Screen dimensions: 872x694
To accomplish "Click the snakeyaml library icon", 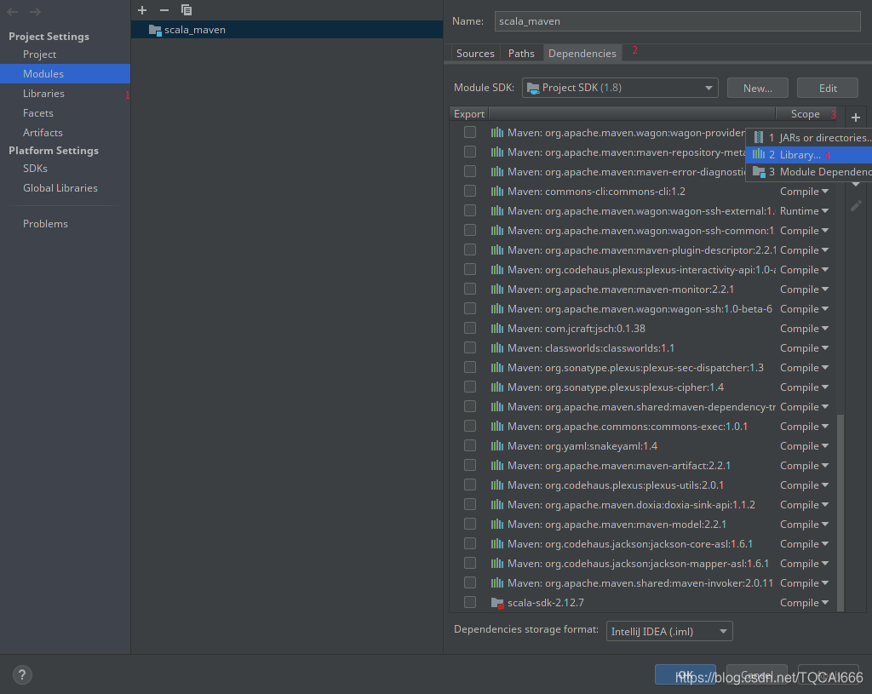I will (x=497, y=446).
